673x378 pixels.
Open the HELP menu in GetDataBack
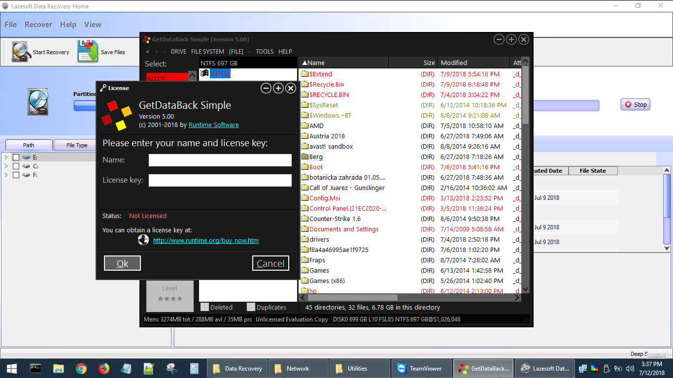coord(285,51)
